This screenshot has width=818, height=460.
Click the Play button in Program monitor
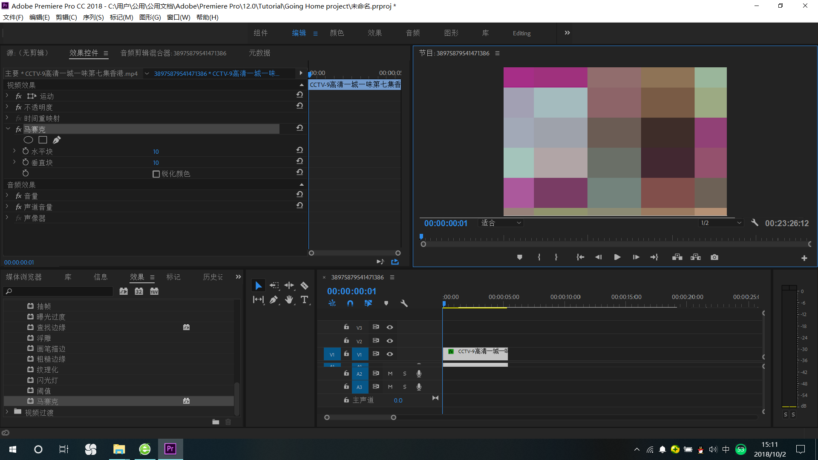point(617,257)
